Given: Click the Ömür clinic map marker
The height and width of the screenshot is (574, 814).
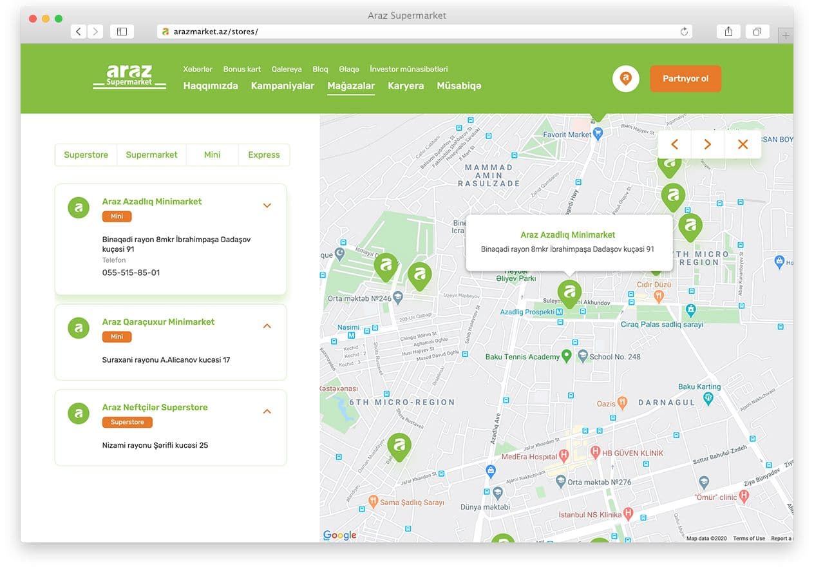Looking at the screenshot, I should pos(744,497).
